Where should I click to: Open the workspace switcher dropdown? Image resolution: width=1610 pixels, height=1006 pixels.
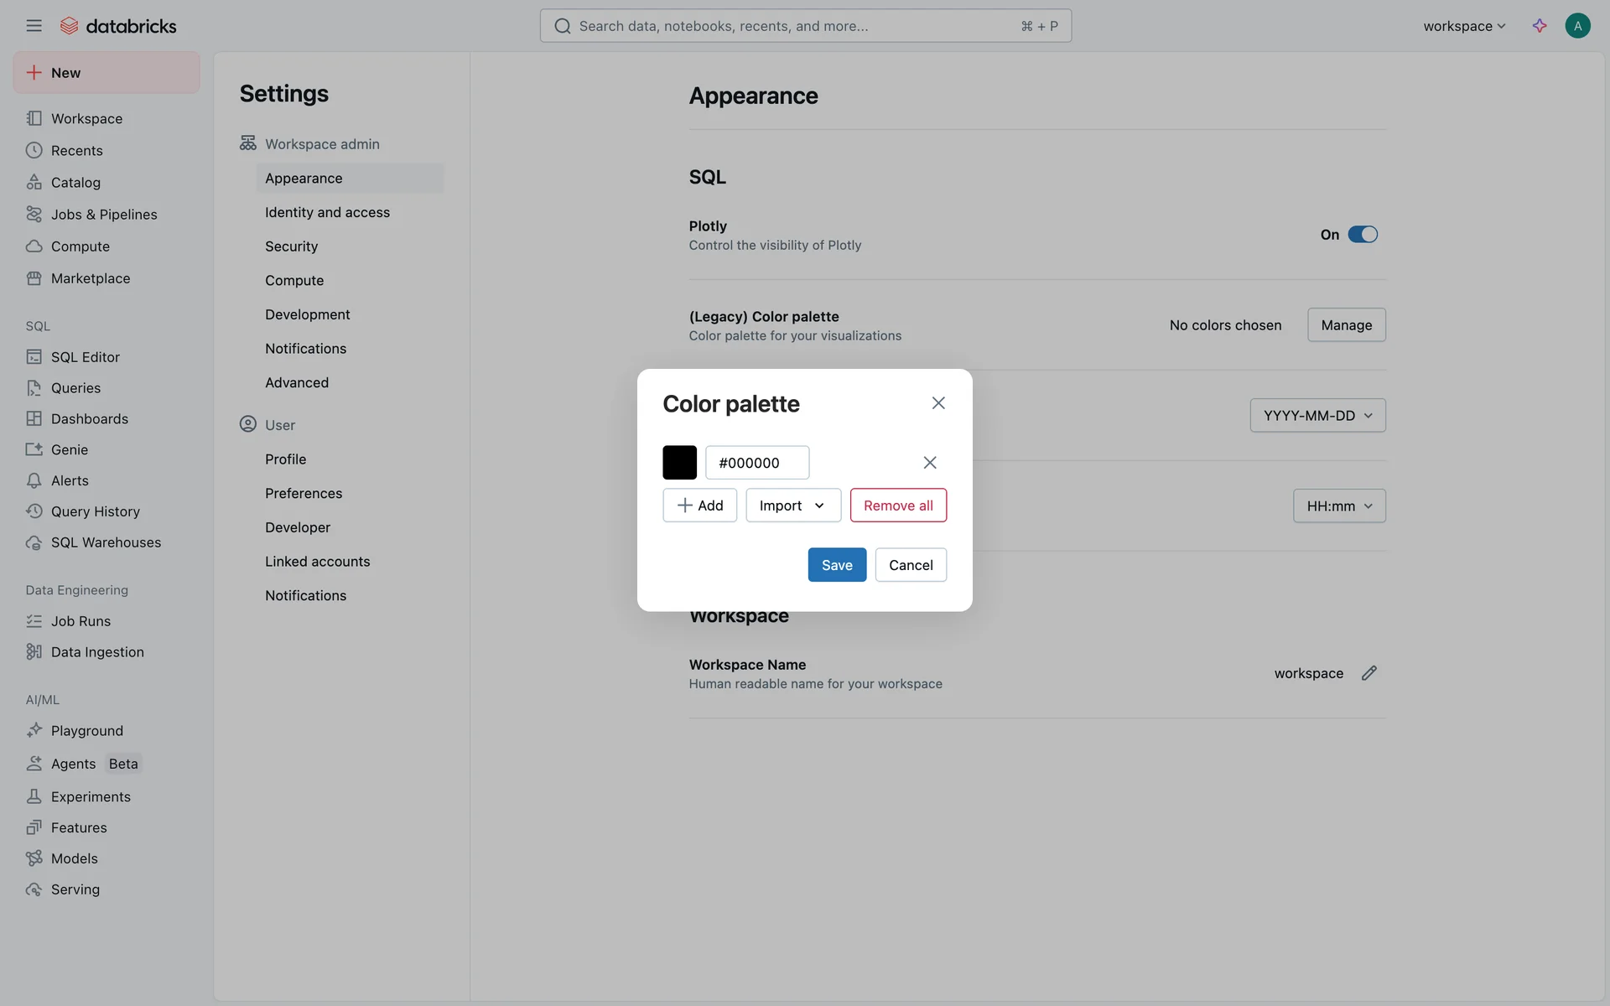click(1464, 26)
